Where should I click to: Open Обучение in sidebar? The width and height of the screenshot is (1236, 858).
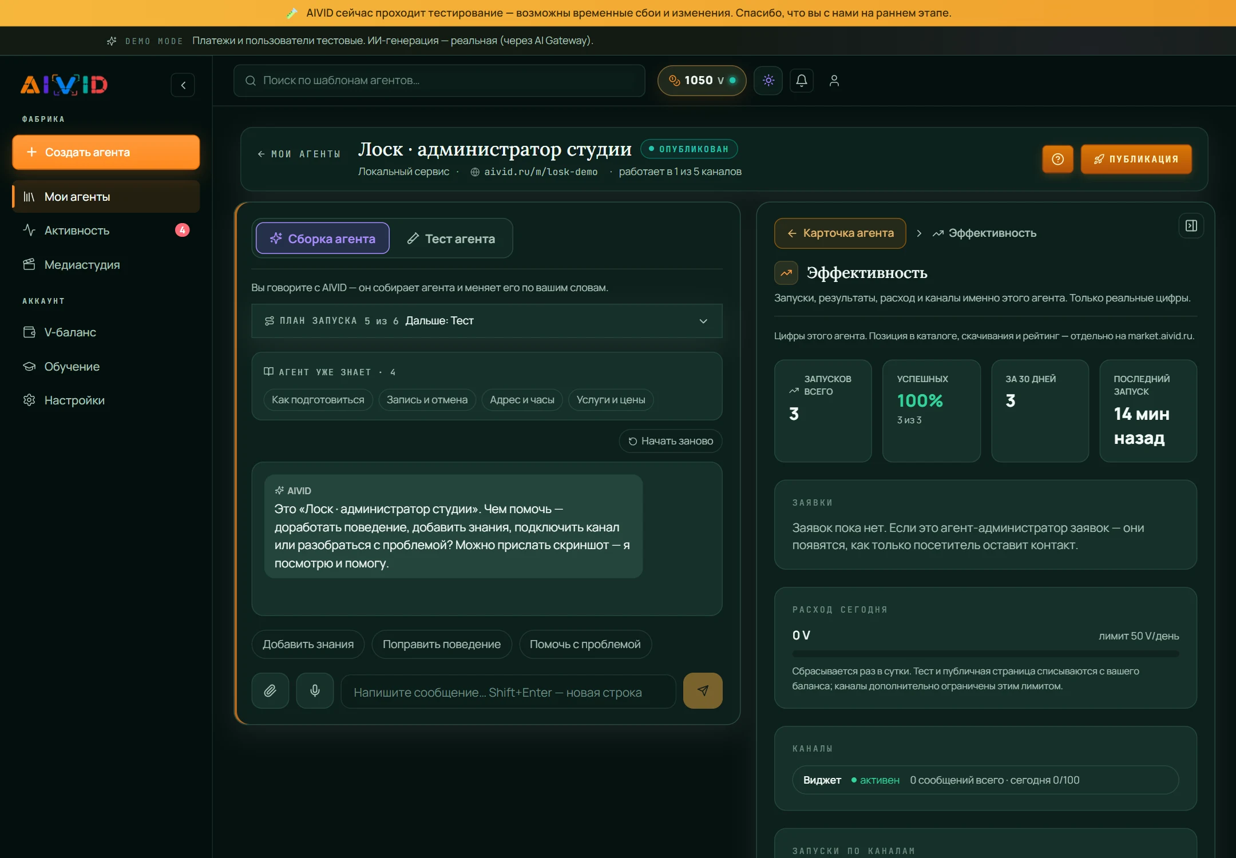pos(106,367)
